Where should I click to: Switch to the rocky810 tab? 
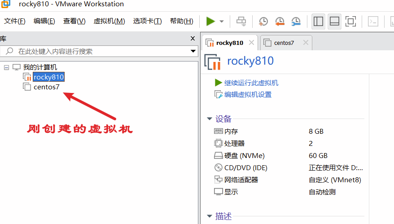point(230,43)
